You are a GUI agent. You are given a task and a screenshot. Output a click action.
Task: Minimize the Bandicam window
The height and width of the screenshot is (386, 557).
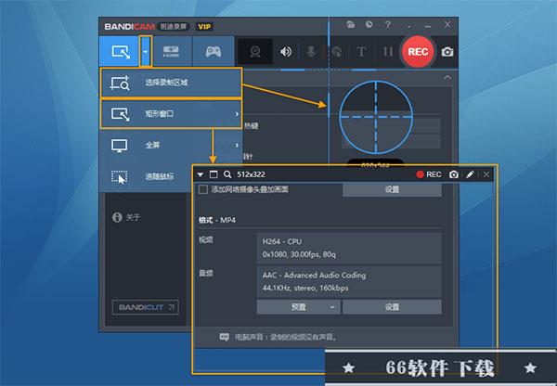428,25
